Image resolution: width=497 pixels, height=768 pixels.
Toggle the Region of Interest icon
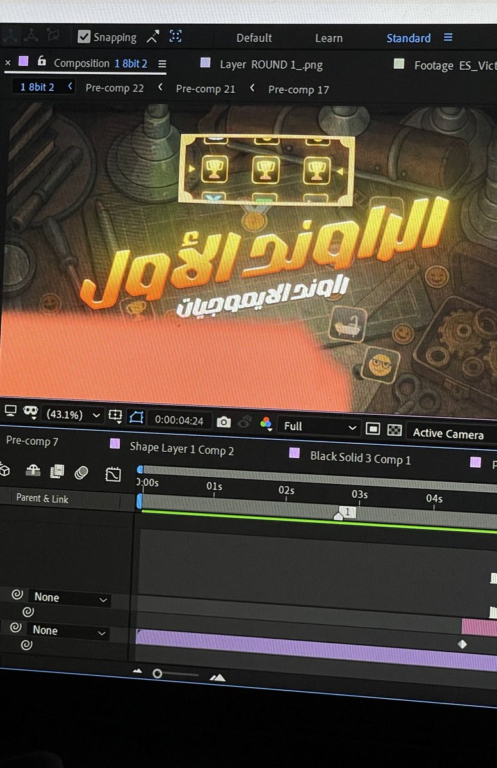(136, 417)
